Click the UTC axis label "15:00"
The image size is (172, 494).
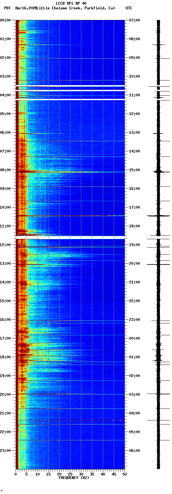[135, 170]
